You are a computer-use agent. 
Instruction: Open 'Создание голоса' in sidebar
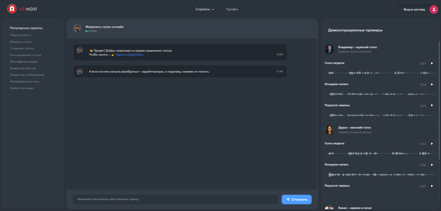point(22,48)
